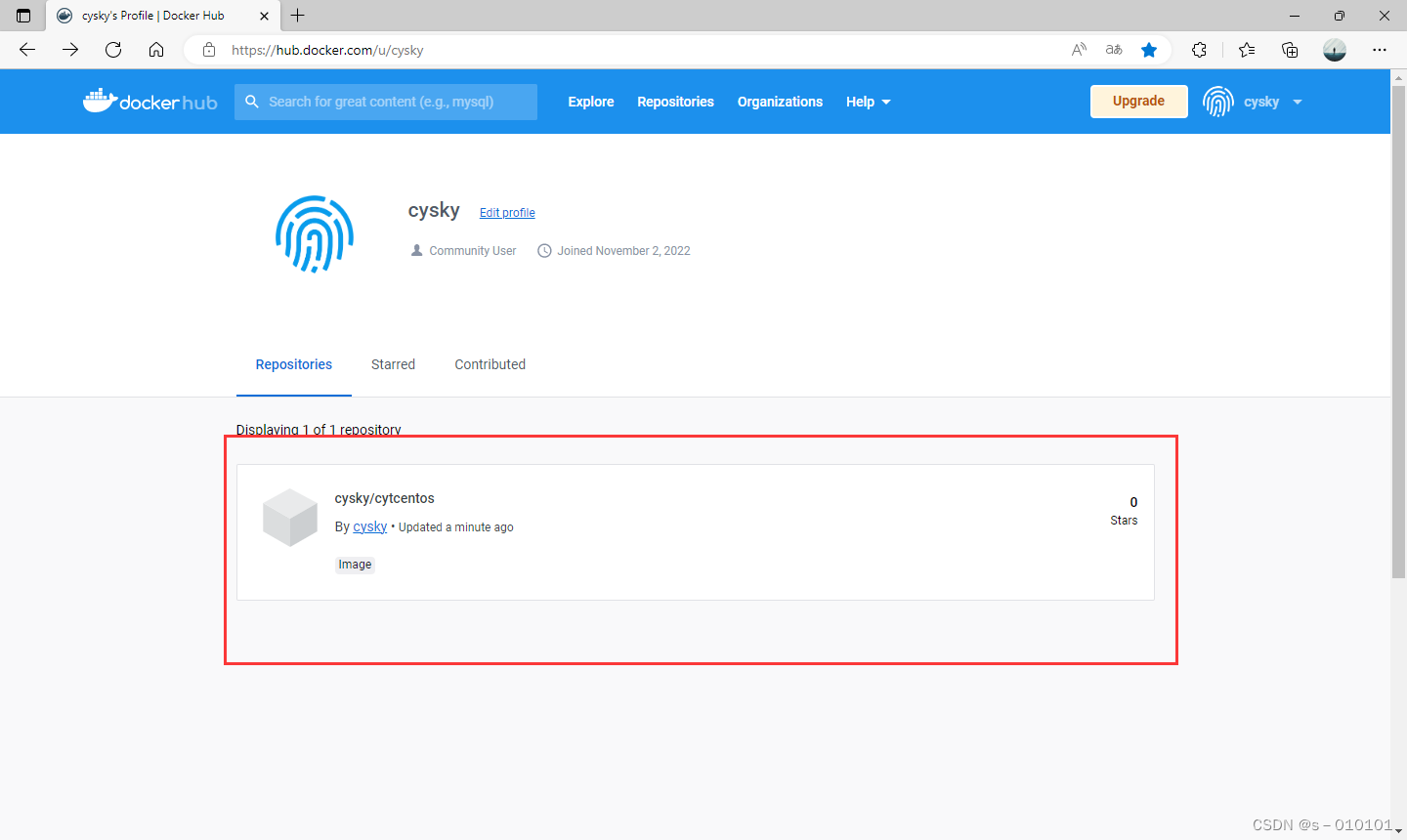Screen dimensions: 1407x840
Task: Open the browser extensions puzzle icon
Action: [x=1199, y=50]
